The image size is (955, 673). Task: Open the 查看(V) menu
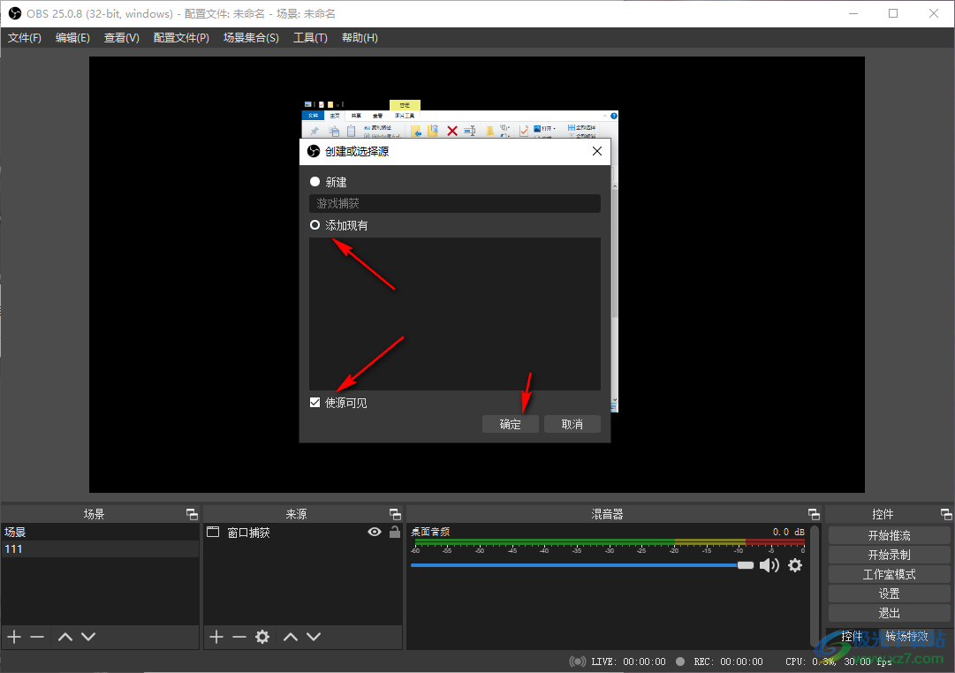[x=122, y=38]
